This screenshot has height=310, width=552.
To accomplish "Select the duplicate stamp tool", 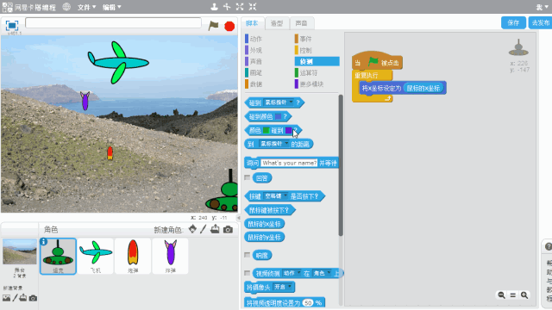I will pyautogui.click(x=214, y=6).
